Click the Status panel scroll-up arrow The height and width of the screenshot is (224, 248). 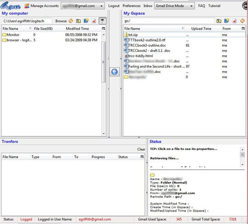[242, 149]
